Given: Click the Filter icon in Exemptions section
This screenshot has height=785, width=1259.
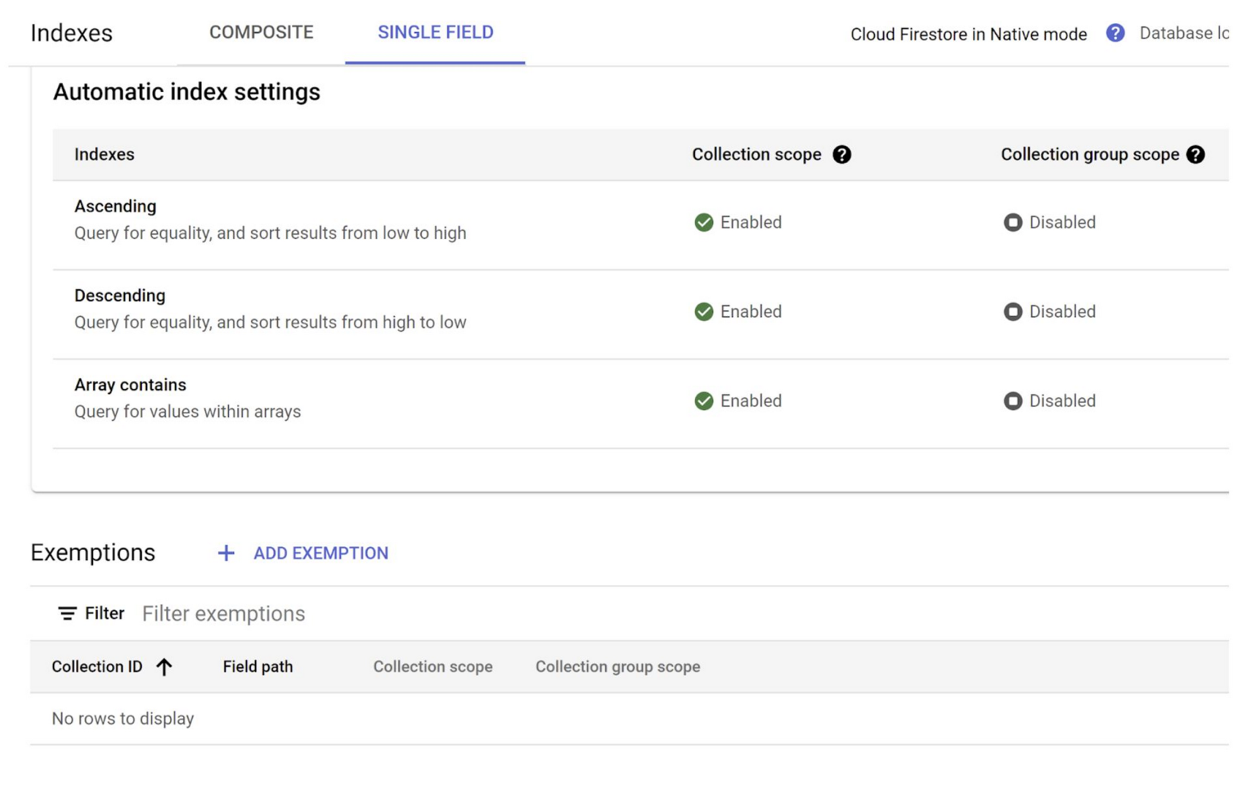Looking at the screenshot, I should tap(68, 613).
